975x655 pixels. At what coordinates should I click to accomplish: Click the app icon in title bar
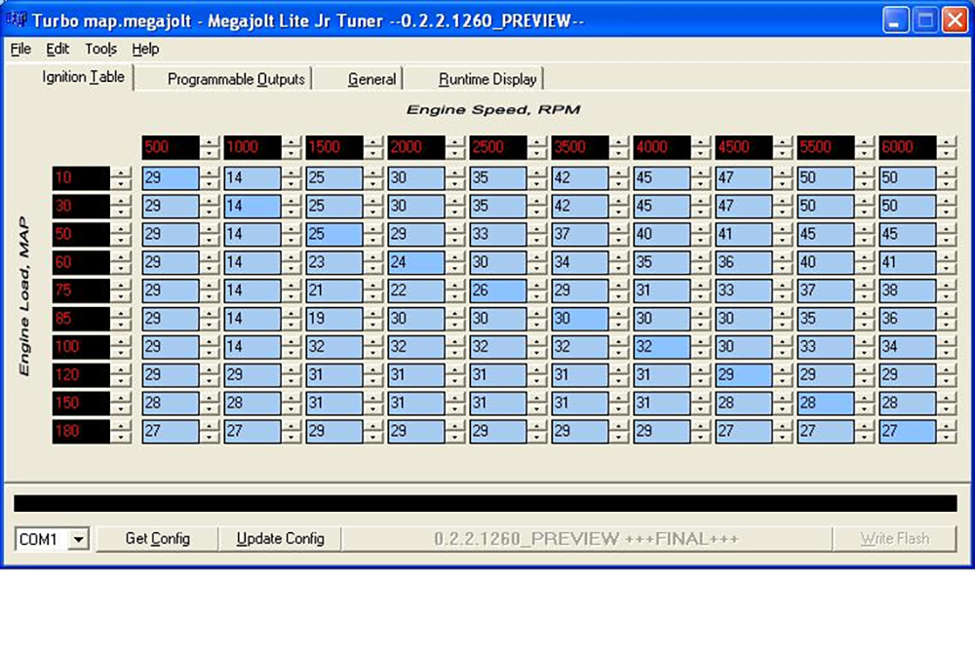coord(17,20)
